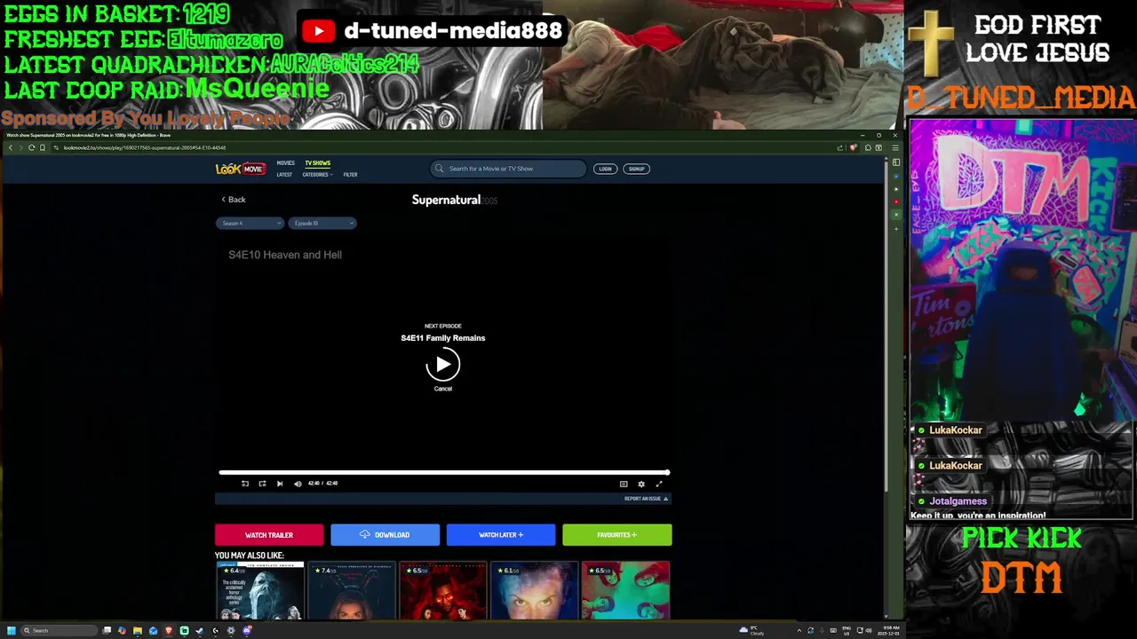The height and width of the screenshot is (639, 1137).
Task: Enter fullscreen mode in the player
Action: coord(659,484)
